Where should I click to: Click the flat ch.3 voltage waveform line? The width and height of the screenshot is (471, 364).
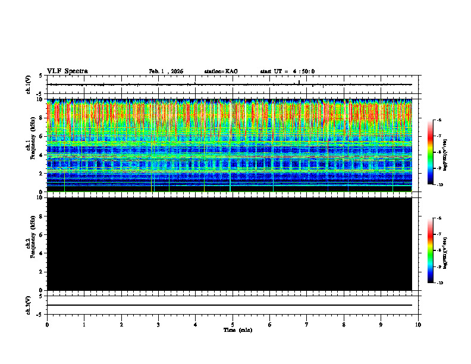tap(229, 305)
